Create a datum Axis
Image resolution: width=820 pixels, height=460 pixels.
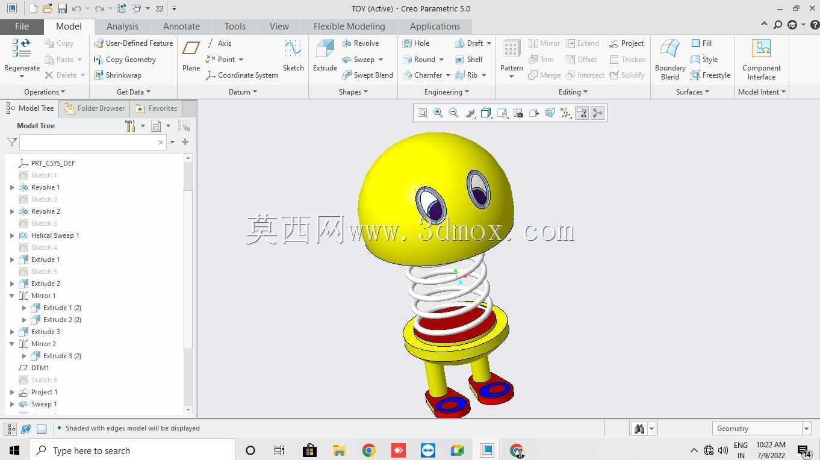pos(219,43)
